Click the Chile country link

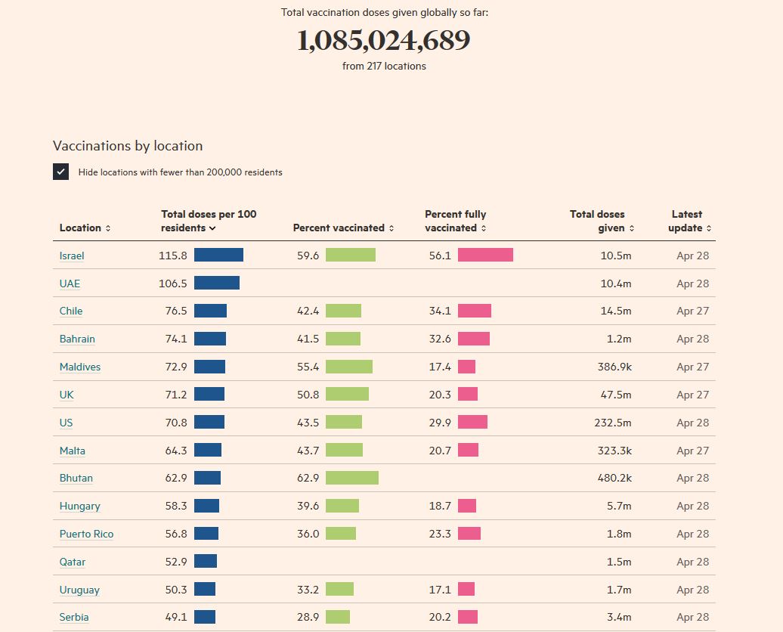point(71,311)
